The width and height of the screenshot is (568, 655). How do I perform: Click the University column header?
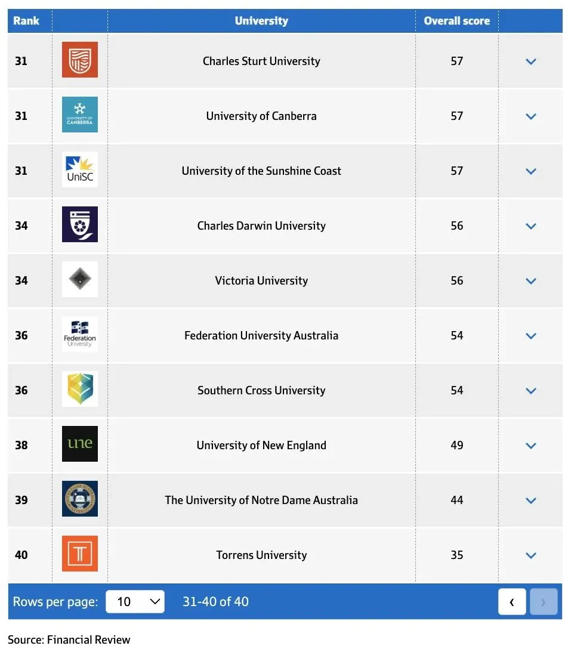pos(261,21)
